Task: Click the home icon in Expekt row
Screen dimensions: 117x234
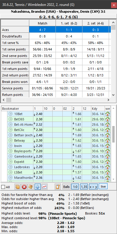Action: [108, 162]
